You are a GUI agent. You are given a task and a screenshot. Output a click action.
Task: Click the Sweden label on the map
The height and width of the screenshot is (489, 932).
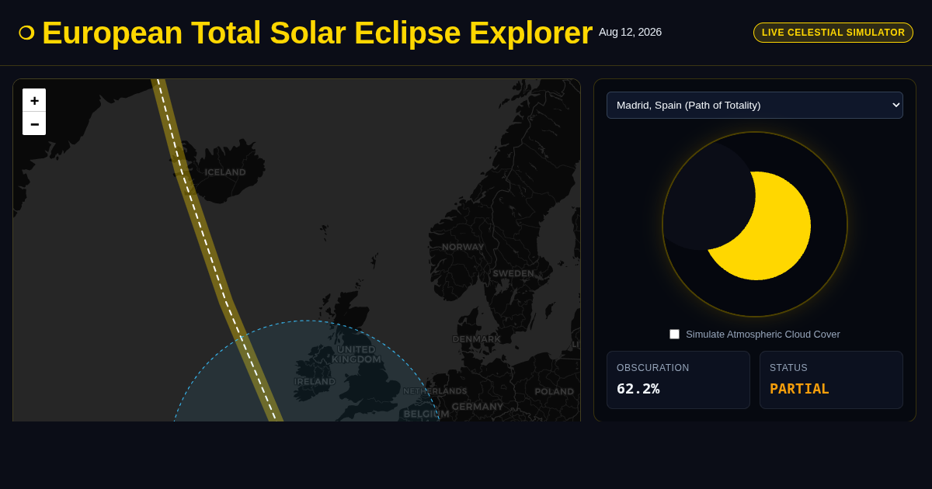tap(513, 273)
